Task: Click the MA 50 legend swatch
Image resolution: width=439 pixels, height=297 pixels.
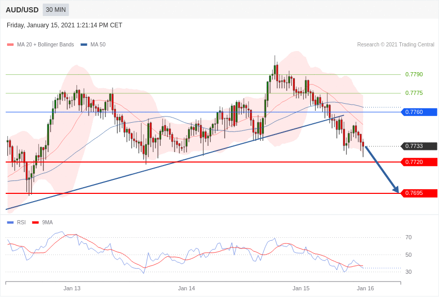Action: 84,45
